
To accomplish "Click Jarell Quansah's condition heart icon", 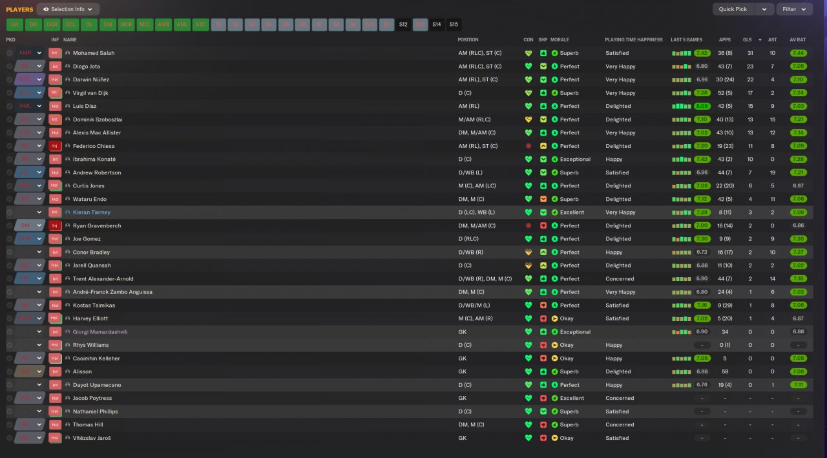I will pos(528,265).
